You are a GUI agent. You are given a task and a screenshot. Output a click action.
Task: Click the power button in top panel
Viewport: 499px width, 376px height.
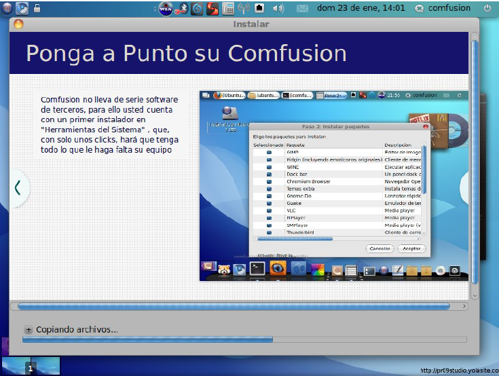tap(487, 8)
